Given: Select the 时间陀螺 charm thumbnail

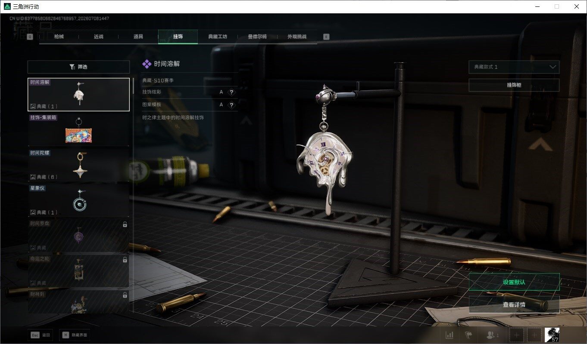Looking at the screenshot, I should coord(79,165).
